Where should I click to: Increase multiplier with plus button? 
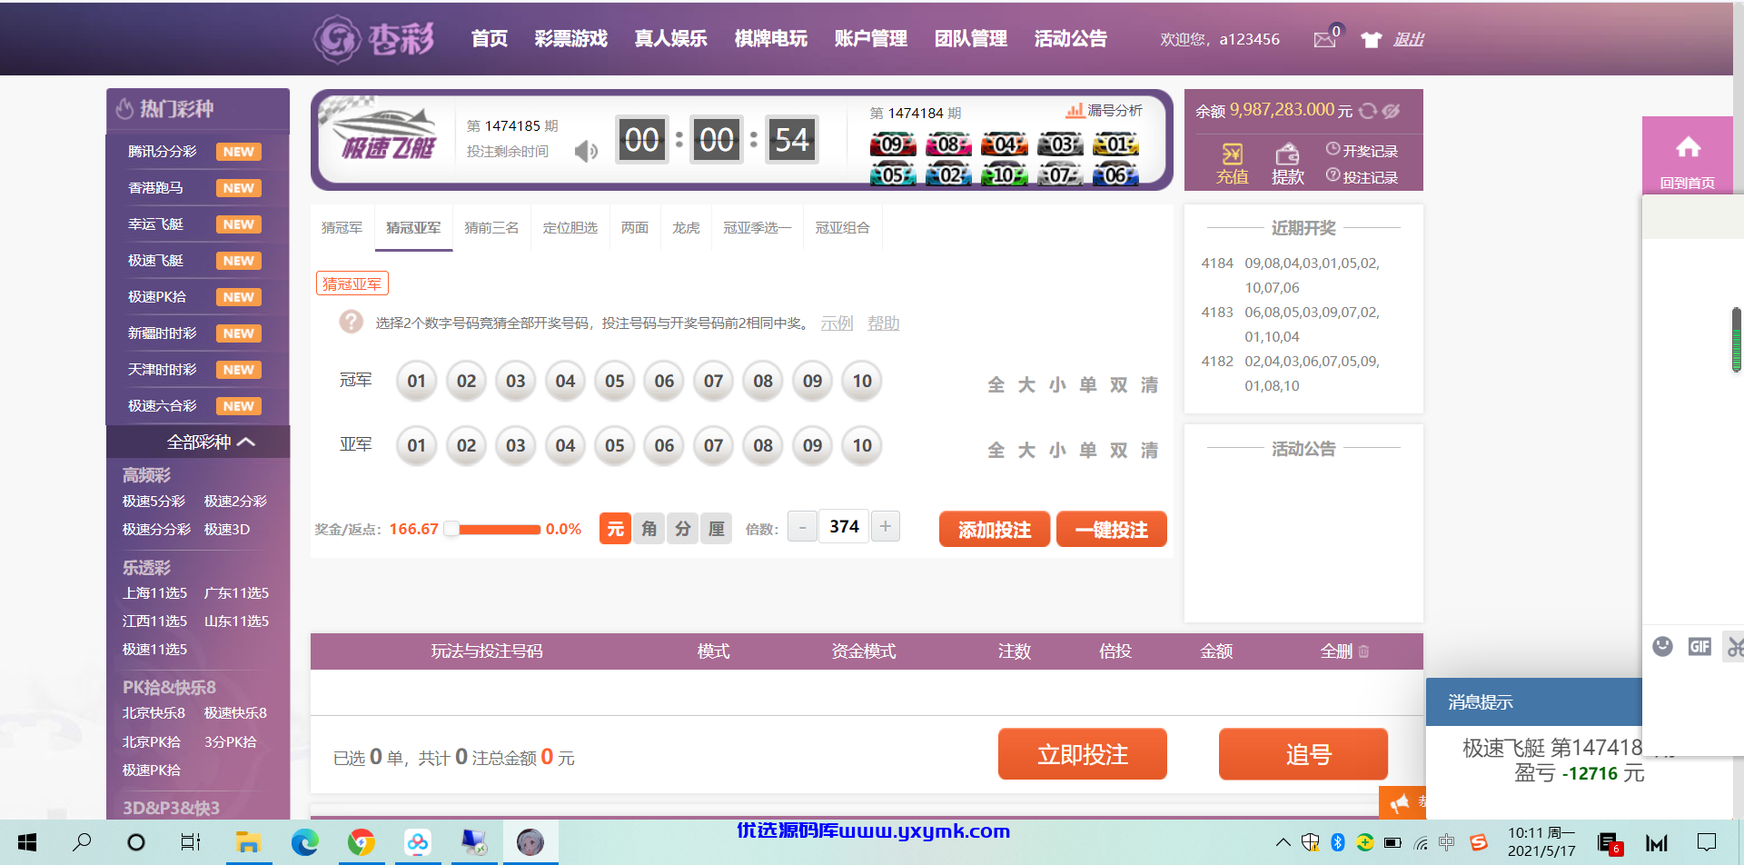[x=886, y=526]
